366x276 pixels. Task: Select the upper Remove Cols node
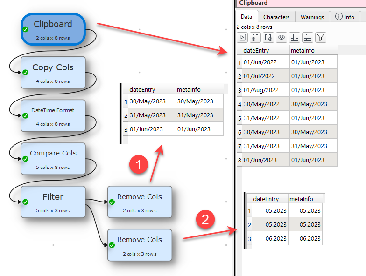140,202
